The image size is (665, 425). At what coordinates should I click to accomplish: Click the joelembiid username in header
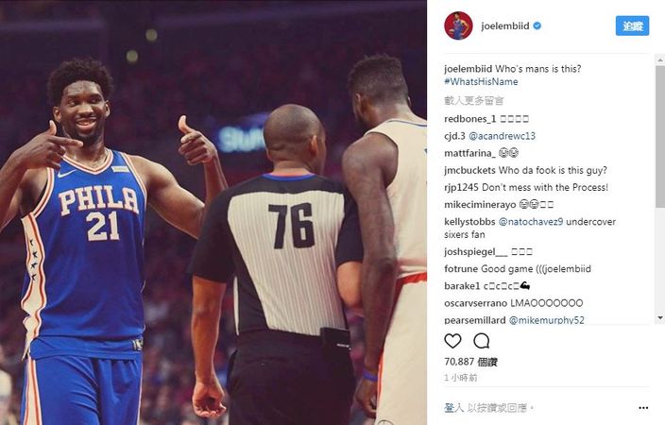(x=505, y=25)
